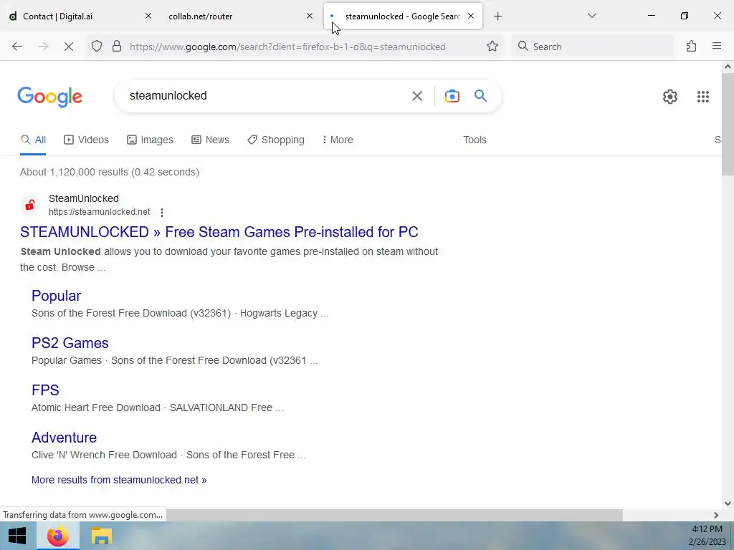This screenshot has width=734, height=550.
Task: Open the Windows Start menu
Action: pyautogui.click(x=17, y=536)
